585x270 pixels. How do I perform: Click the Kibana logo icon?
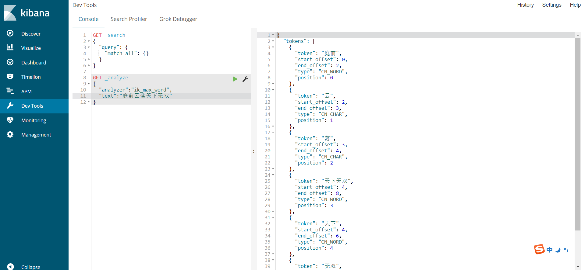(10, 13)
